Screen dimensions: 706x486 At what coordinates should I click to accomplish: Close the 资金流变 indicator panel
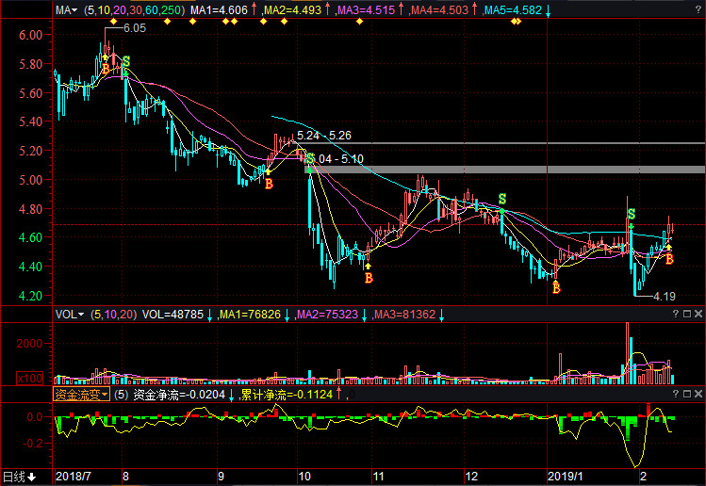point(698,394)
